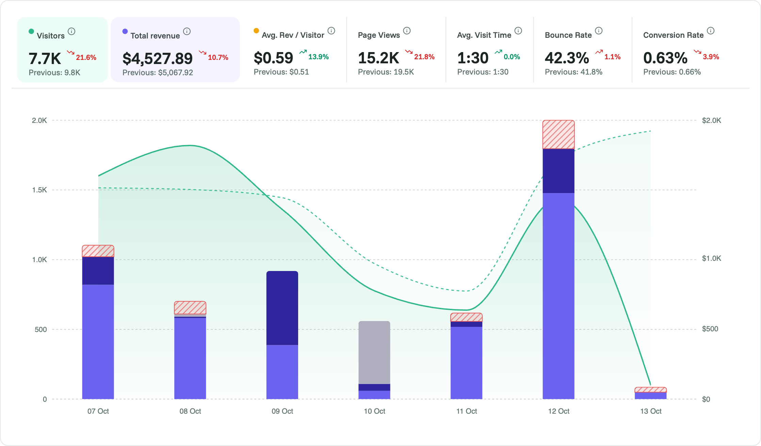The width and height of the screenshot is (761, 446).
Task: Toggle the Total revenue metric card
Action: (x=175, y=50)
